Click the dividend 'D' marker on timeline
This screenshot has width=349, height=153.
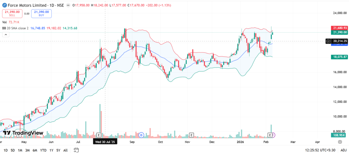pyautogui.click(x=141, y=135)
